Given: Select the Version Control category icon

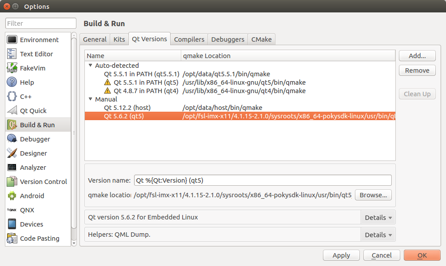Looking at the screenshot, I should (12, 182).
